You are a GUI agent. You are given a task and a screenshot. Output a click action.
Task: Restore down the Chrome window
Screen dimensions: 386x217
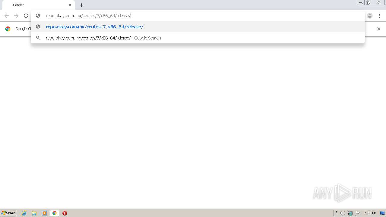368,3
